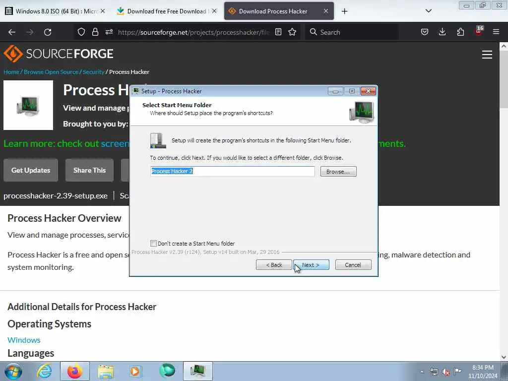
Task: Tick Don't create a Start Menu folder
Action: (154, 243)
